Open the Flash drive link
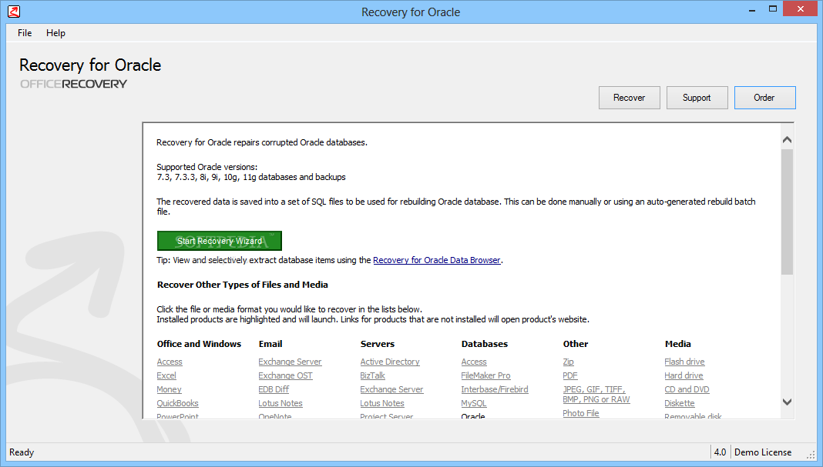This screenshot has width=823, height=467. pyautogui.click(x=684, y=362)
